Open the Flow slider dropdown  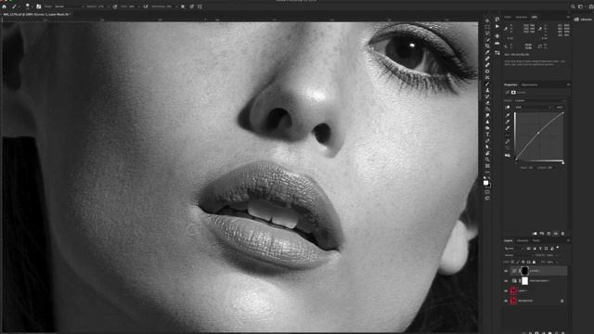click(x=139, y=6)
